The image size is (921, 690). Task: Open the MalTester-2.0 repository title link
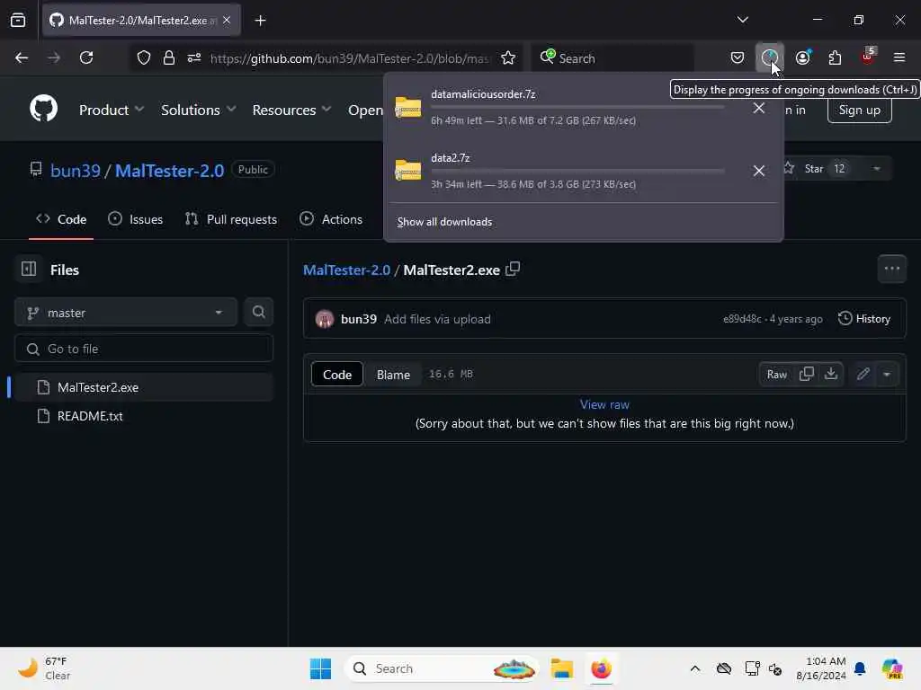pyautogui.click(x=169, y=170)
